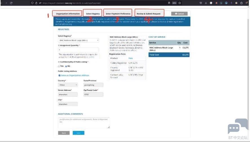
Task: Switch to Select Registry tab
Action: coord(93,14)
